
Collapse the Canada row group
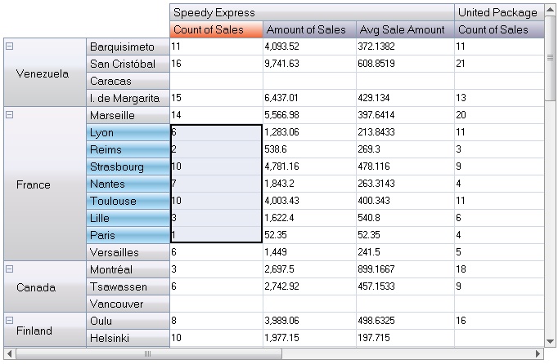coord(10,269)
